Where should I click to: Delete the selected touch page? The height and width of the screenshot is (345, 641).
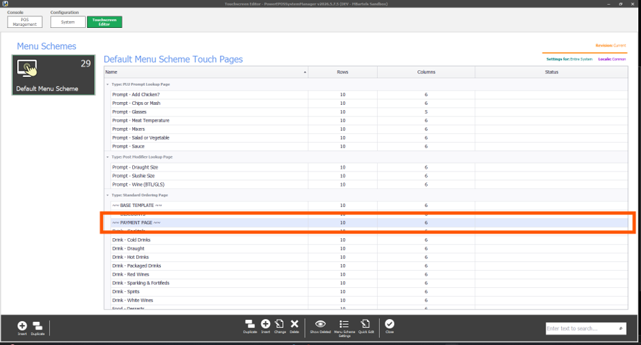(295, 325)
